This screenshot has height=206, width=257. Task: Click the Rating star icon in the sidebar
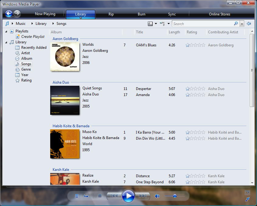[x=17, y=80]
